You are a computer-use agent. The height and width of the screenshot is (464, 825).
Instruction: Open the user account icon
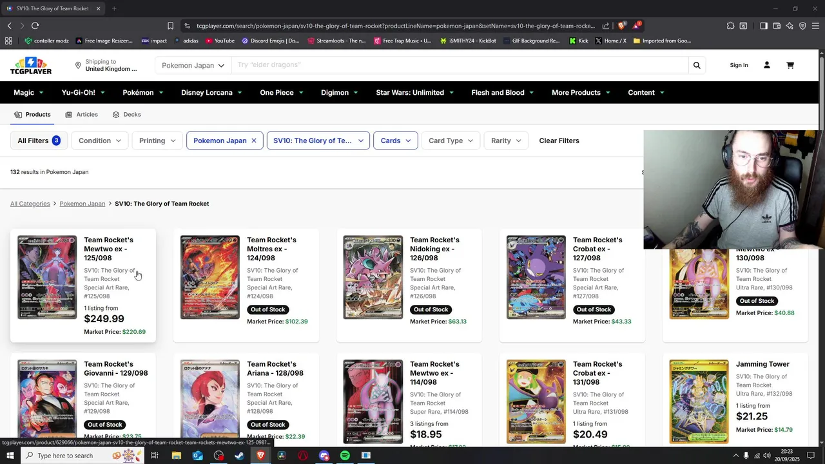coord(767,65)
